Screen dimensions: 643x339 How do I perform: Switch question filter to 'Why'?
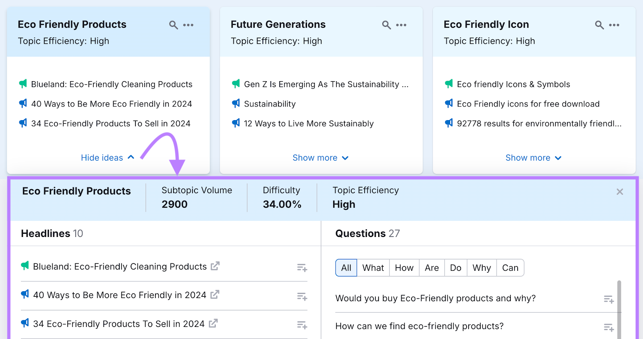coord(481,268)
